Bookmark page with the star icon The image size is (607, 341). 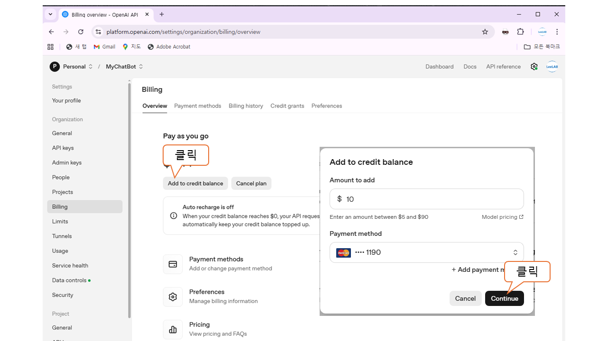pos(485,32)
